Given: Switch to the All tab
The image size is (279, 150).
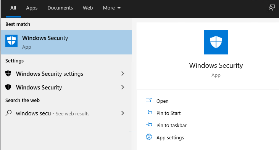Looking at the screenshot, I should click(13, 8).
